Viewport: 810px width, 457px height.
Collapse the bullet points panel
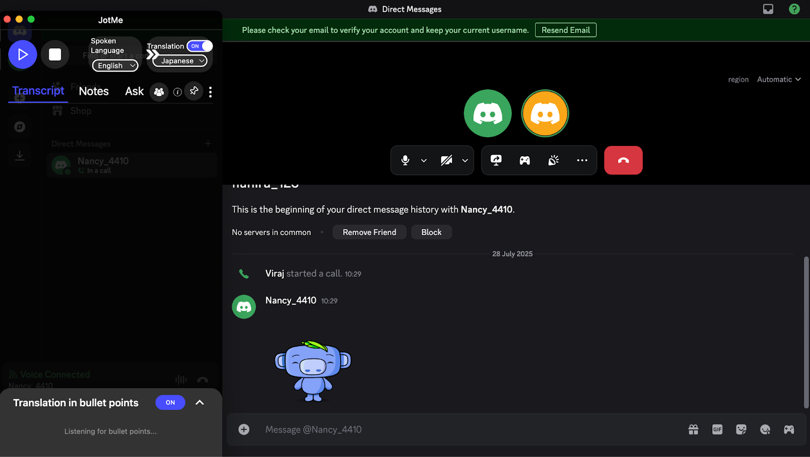(x=199, y=402)
